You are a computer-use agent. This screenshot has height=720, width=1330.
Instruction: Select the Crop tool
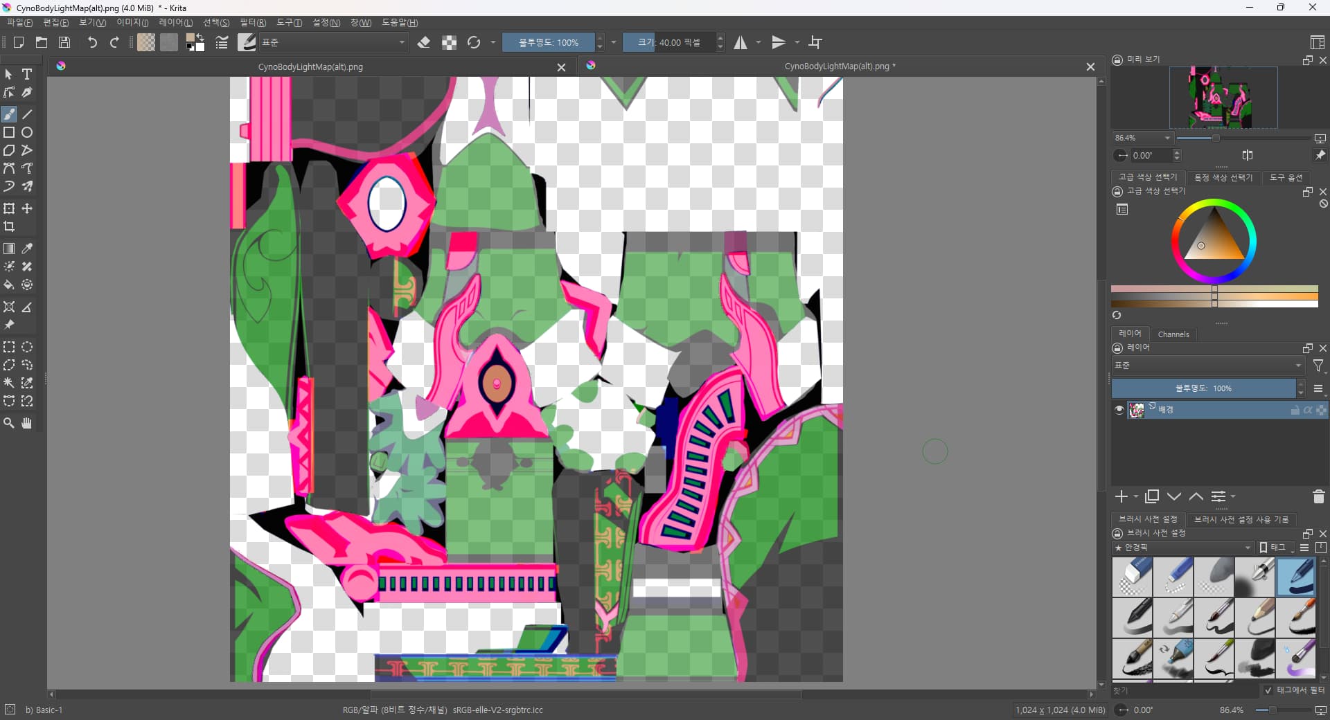click(x=9, y=226)
